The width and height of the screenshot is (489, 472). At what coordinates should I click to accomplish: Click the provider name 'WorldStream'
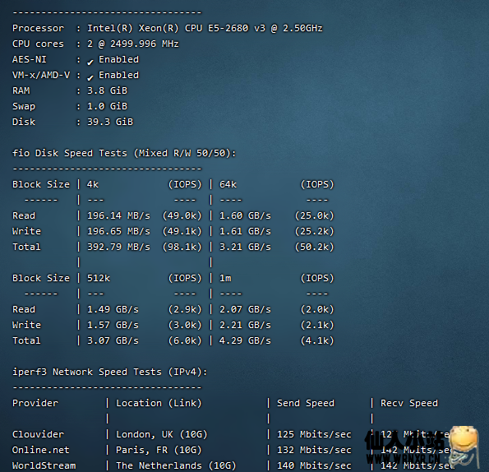pyautogui.click(x=44, y=465)
